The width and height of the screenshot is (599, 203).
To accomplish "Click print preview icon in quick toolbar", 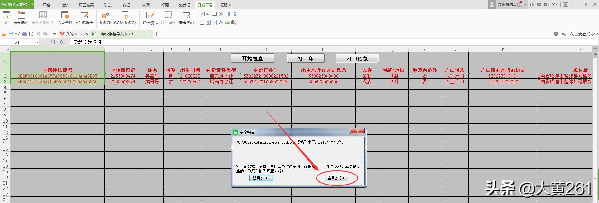I will coord(32,34).
